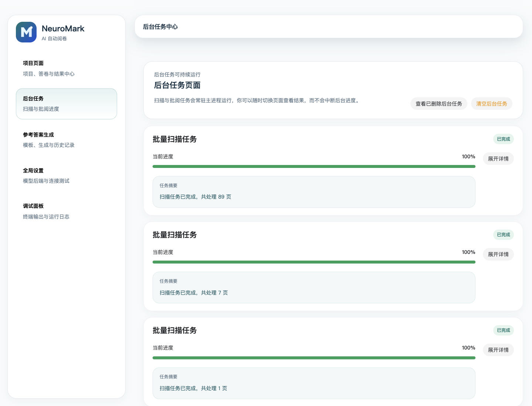Open the 项目页面 sidebar section

(66, 68)
